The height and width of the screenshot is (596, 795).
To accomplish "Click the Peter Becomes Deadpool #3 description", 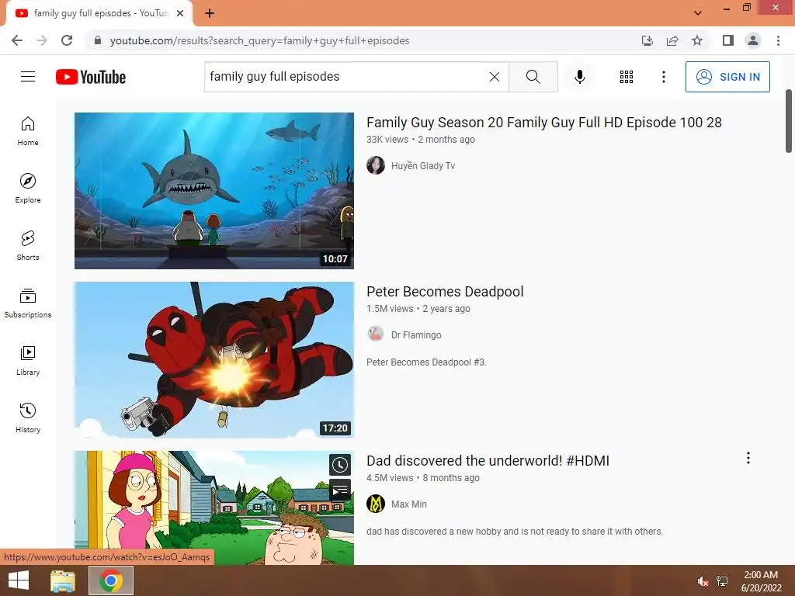I will pos(426,362).
